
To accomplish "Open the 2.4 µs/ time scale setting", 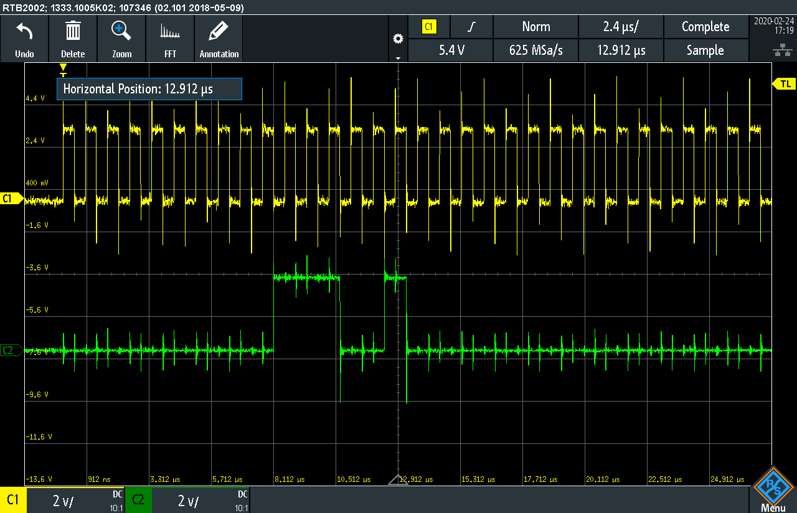I will point(621,27).
